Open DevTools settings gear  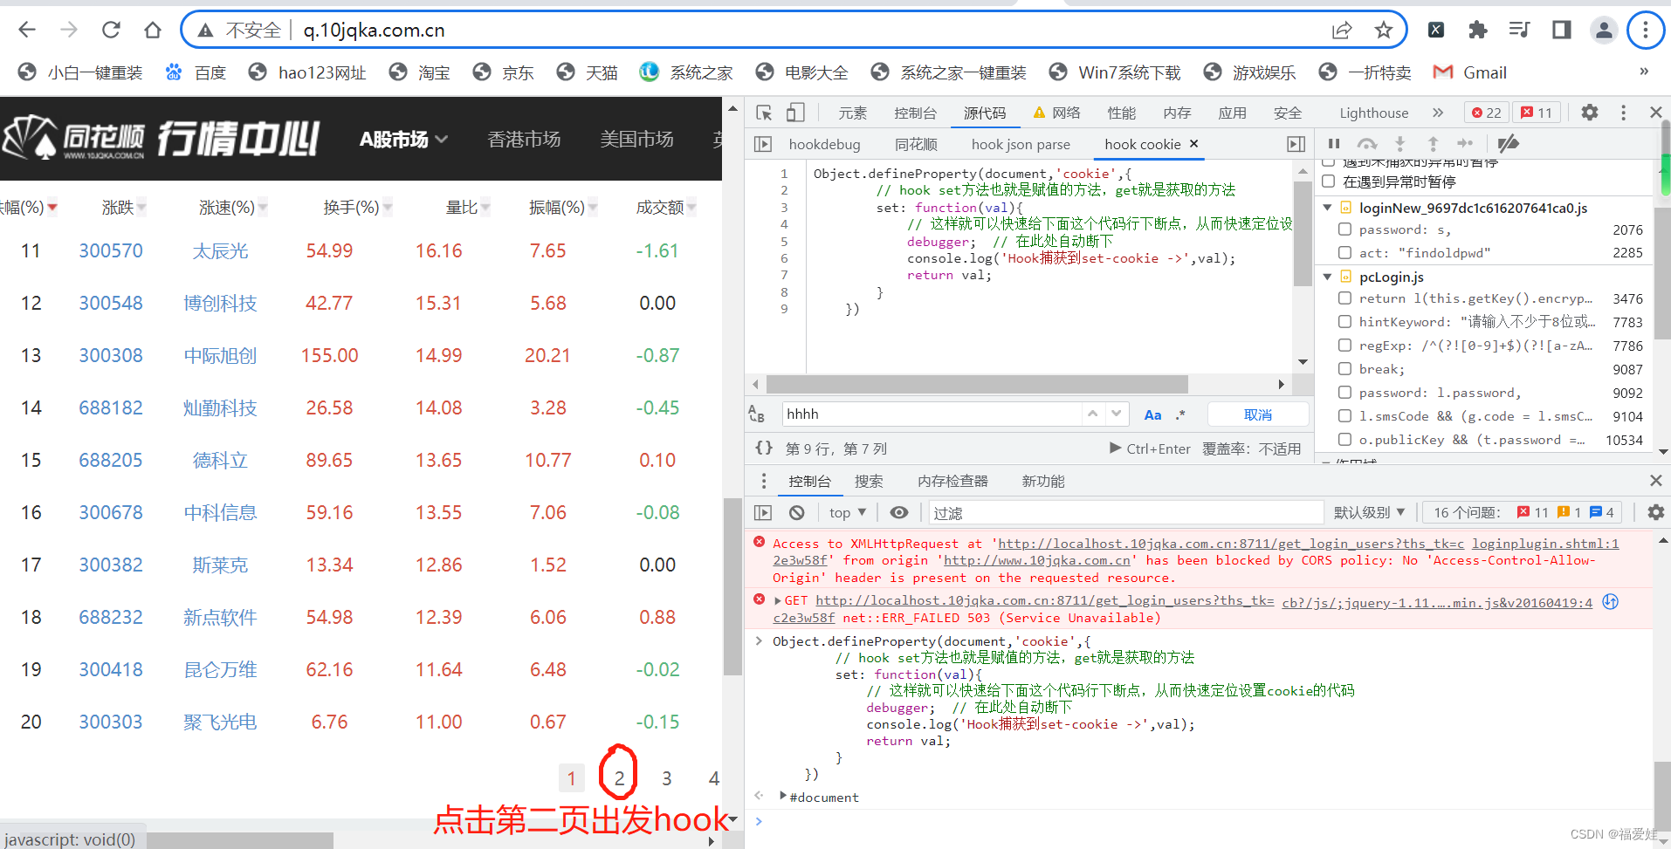[x=1589, y=113]
